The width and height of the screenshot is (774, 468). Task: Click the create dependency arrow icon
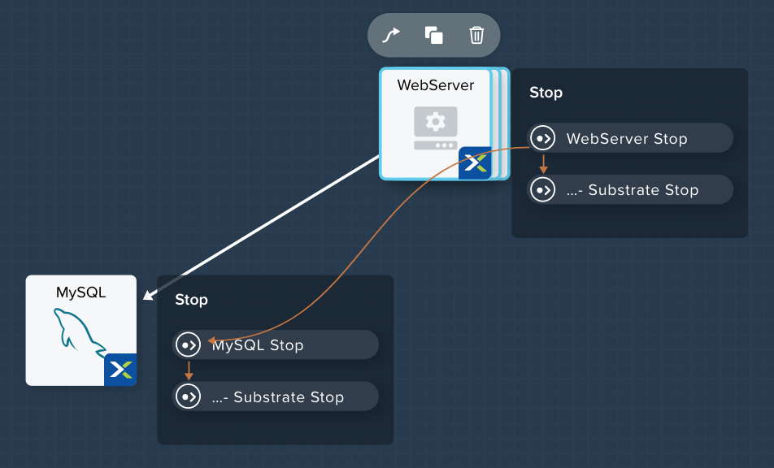pos(391,35)
